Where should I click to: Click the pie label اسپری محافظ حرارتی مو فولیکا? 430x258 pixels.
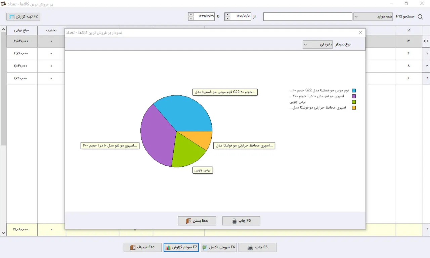pyautogui.click(x=244, y=145)
